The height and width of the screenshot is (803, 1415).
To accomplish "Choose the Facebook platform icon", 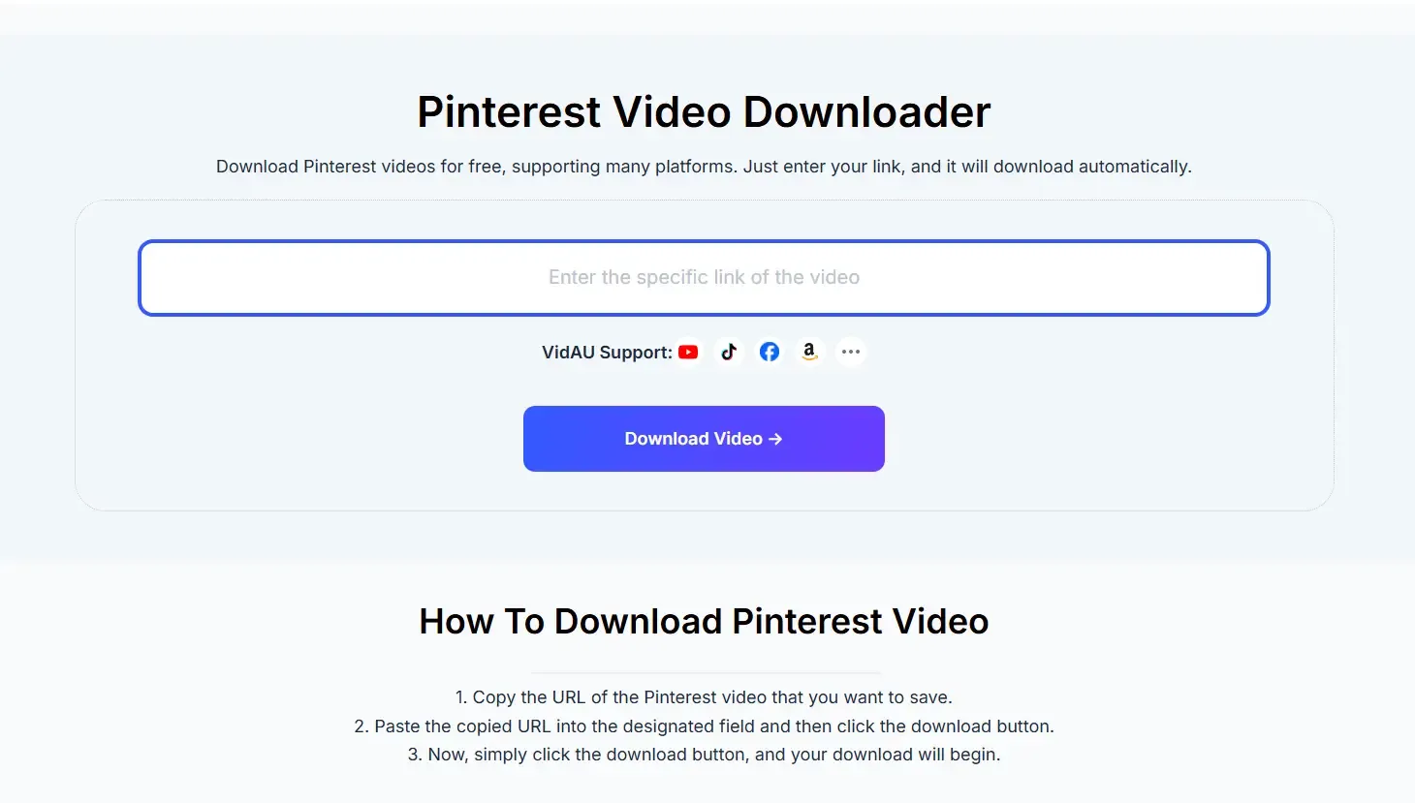I will 770,352.
